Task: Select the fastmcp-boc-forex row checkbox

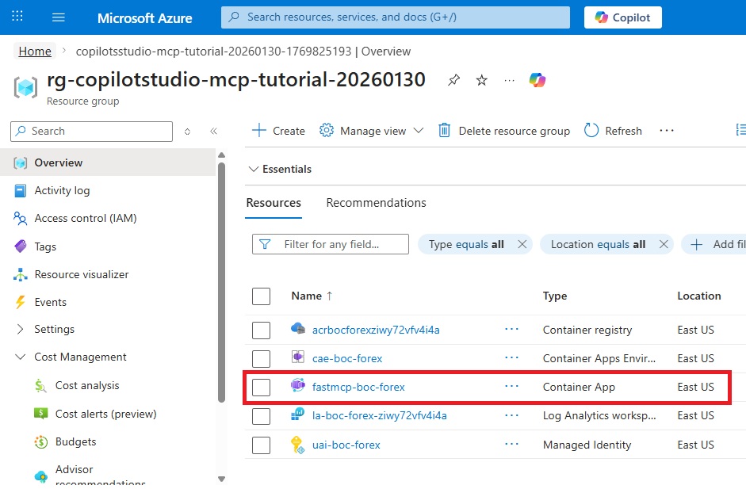Action: click(261, 388)
